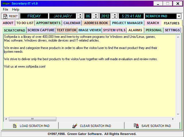
Task: Select the CALENDAR tab
Action: 72,23
